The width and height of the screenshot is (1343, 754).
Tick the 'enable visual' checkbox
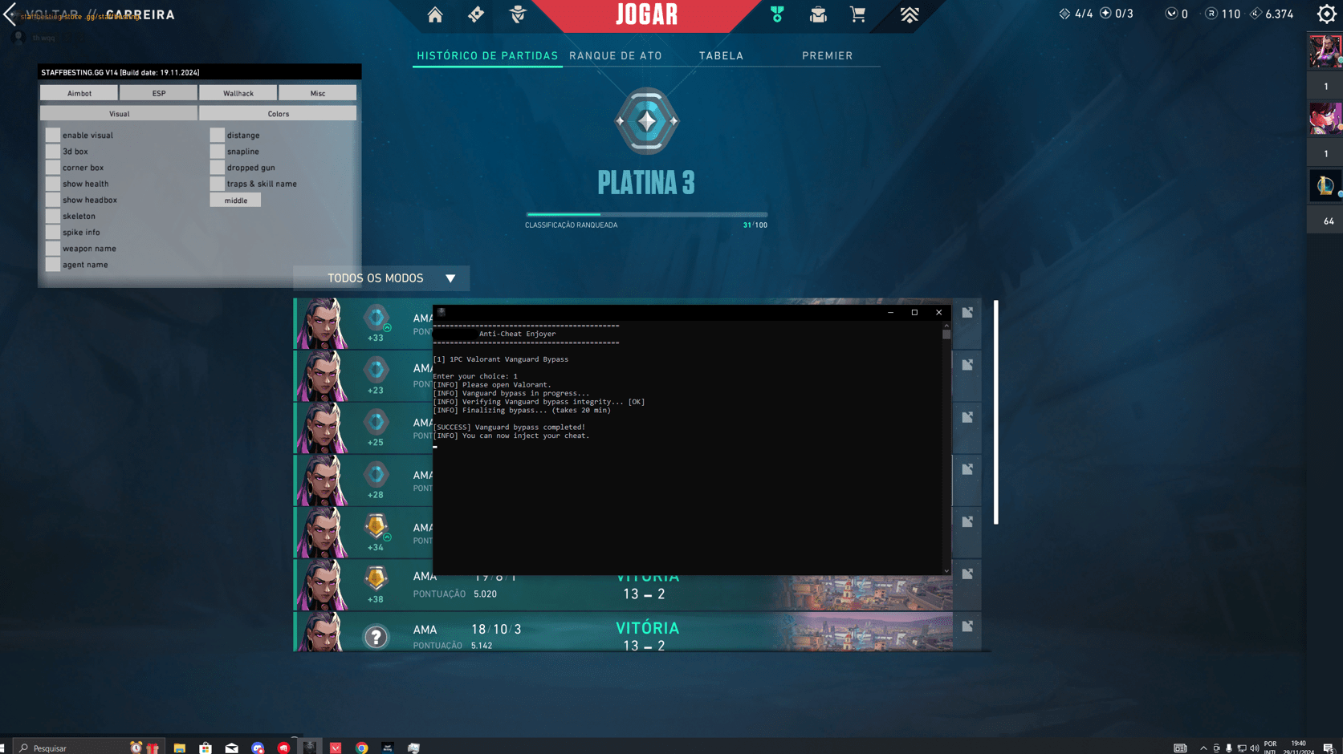click(53, 135)
